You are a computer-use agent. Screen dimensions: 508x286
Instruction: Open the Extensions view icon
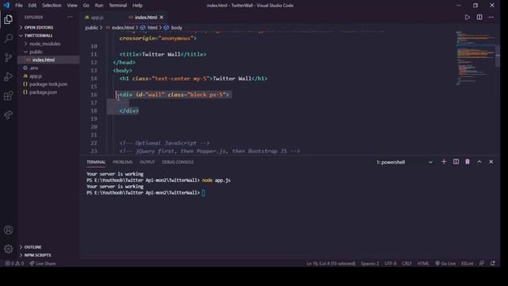tap(9, 95)
